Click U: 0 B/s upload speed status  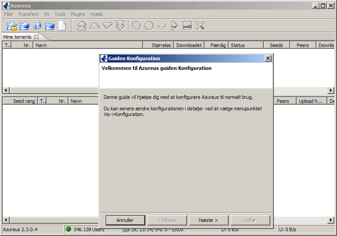coord(287,229)
